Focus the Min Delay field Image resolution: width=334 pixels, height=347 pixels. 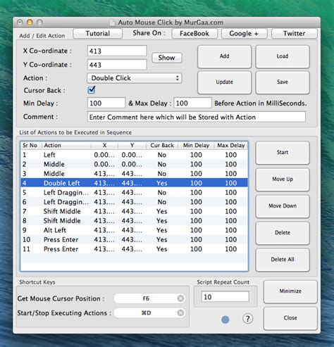click(x=106, y=103)
